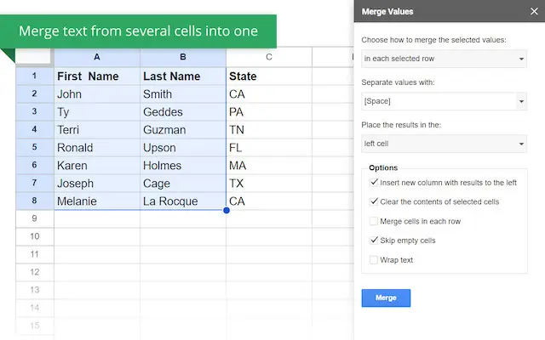This screenshot has height=340, width=545.
Task: Select the cell containing 'Guzman'
Action: (x=183, y=130)
